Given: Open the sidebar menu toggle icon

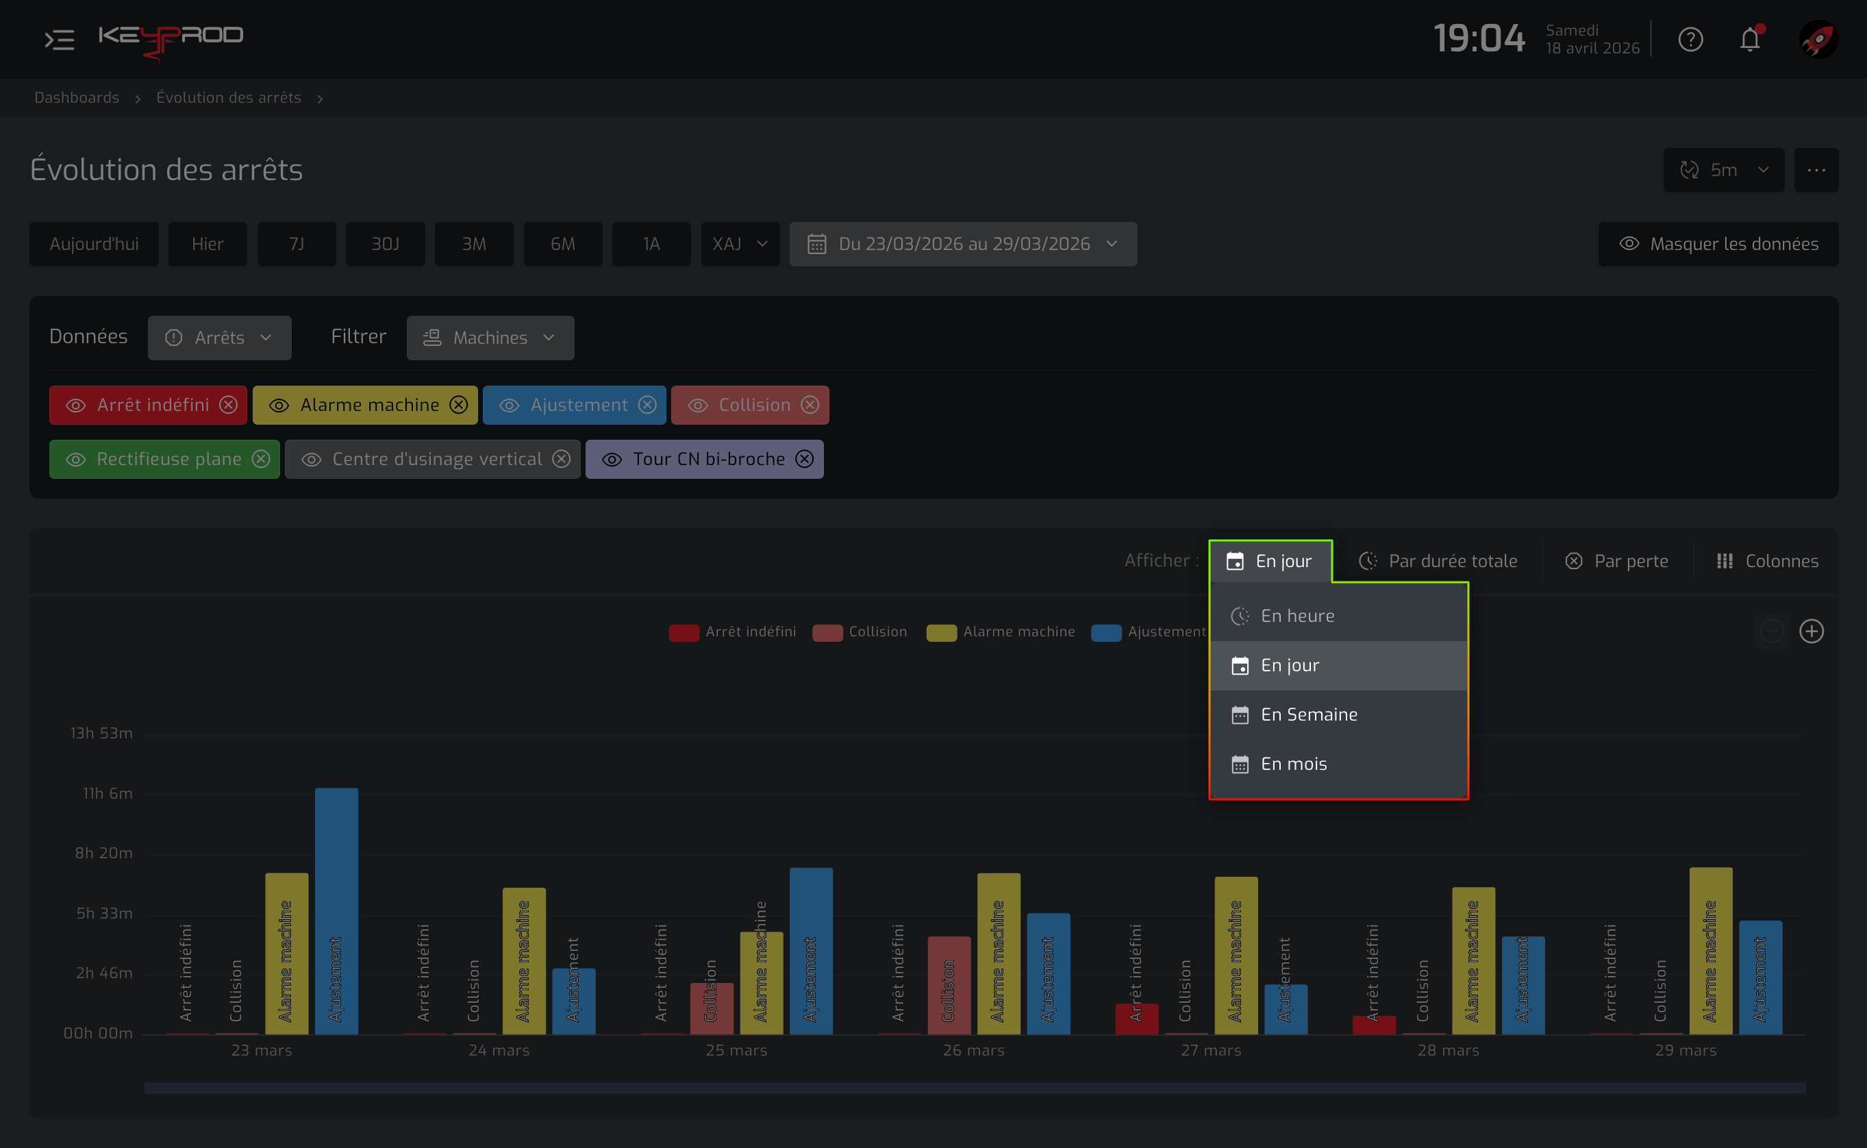Looking at the screenshot, I should pos(59,40).
